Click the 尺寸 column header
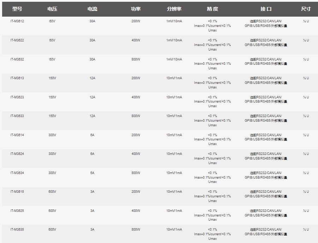This screenshot has height=243, width=318. 306,9
